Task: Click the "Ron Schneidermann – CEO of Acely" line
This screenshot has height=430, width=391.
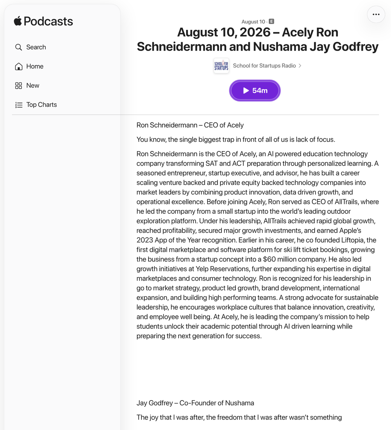Action: [190, 125]
